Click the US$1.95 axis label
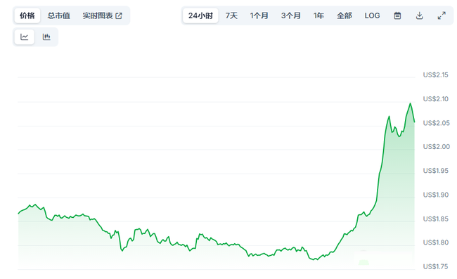 tap(435, 171)
